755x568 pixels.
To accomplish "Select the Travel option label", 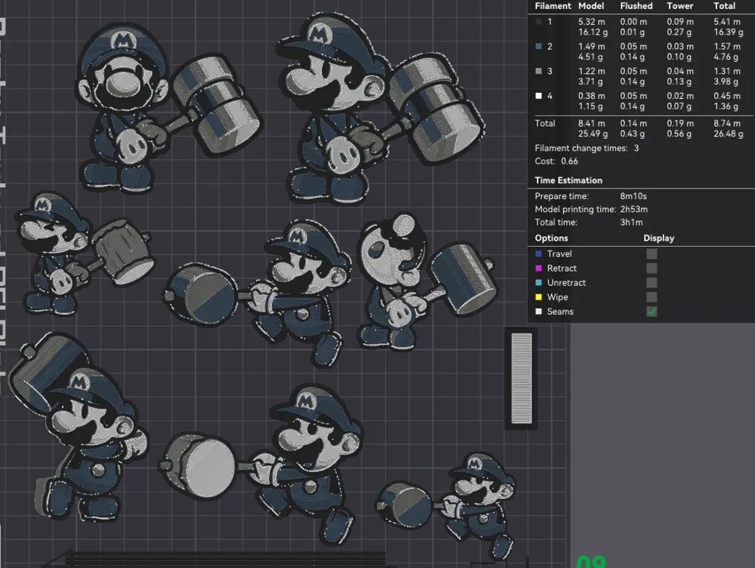I will (x=559, y=254).
